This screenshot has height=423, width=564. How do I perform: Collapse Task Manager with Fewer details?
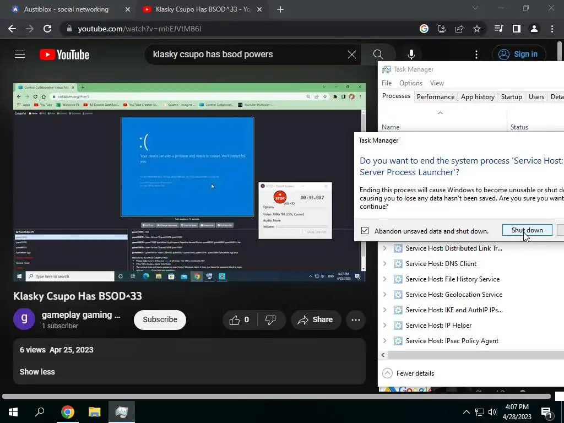[408, 373]
